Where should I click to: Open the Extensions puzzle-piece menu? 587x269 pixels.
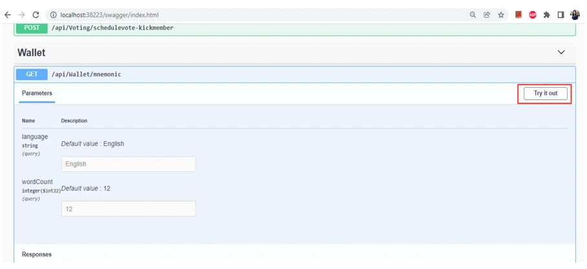click(546, 15)
